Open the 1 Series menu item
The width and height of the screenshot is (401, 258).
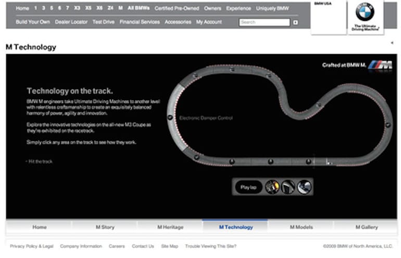[x=35, y=8]
